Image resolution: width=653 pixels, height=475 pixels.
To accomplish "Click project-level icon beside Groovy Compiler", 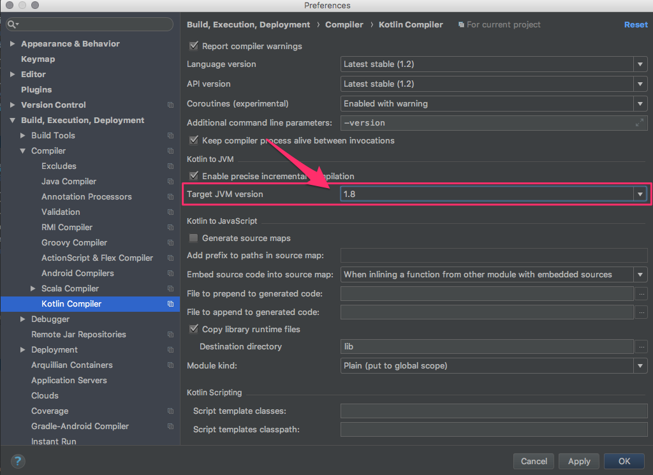I will tap(170, 243).
